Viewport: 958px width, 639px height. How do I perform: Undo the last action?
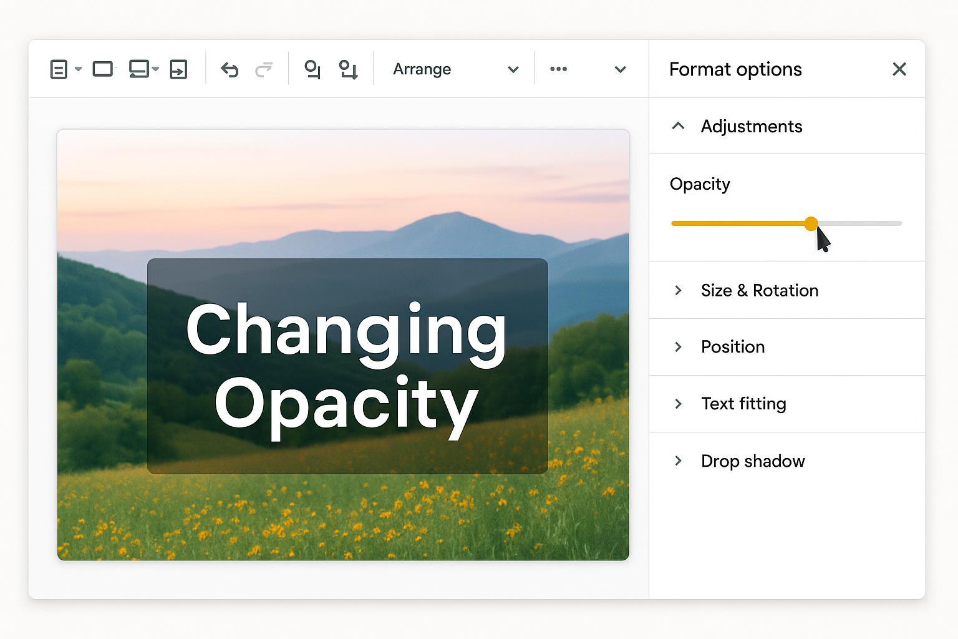pyautogui.click(x=230, y=69)
